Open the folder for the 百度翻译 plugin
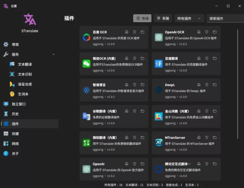 [x=214, y=58]
